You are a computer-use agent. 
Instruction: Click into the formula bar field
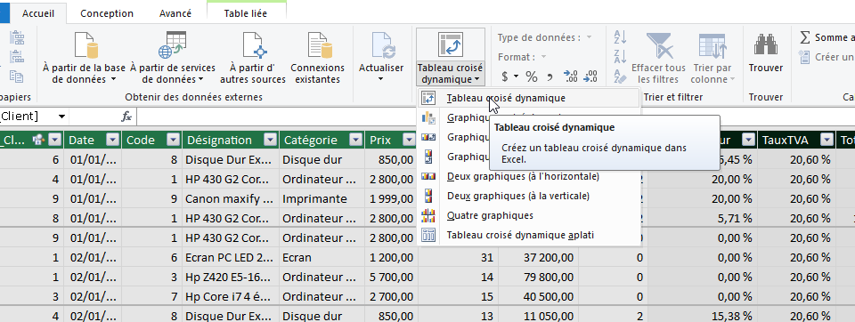[x=495, y=117]
